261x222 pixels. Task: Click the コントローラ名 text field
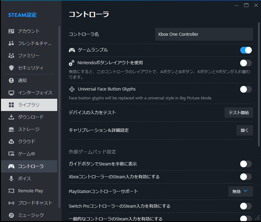pyautogui.click(x=204, y=34)
